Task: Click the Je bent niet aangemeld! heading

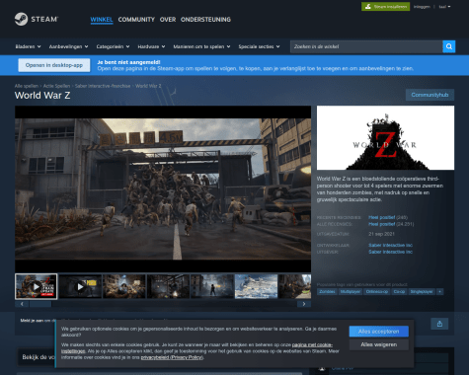Action: [128, 62]
